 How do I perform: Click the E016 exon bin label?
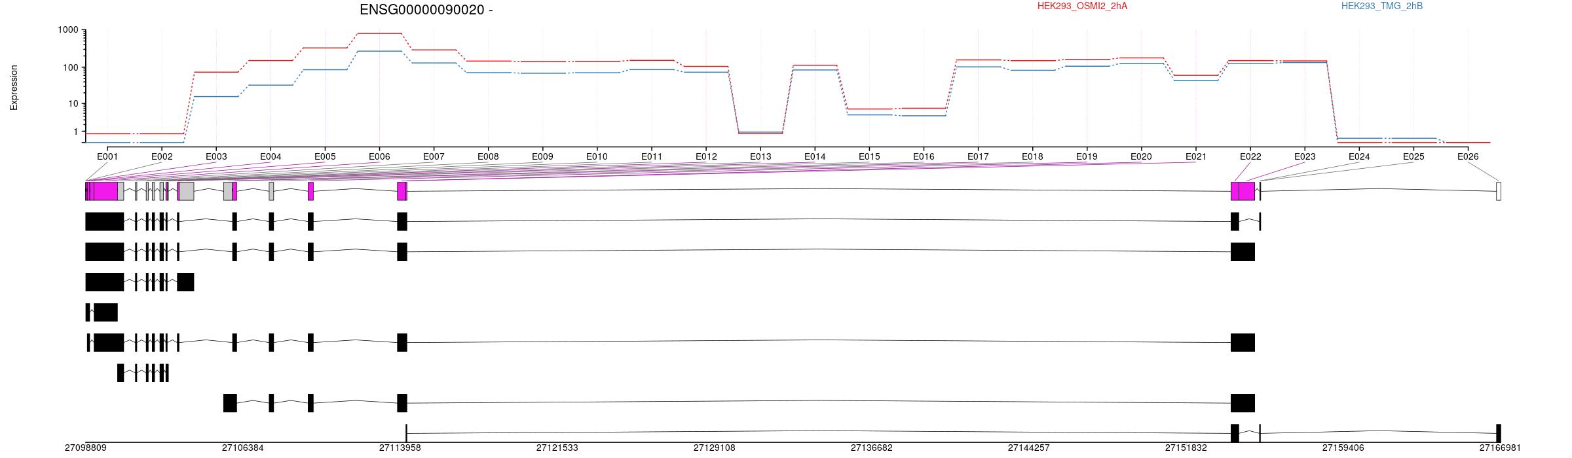click(924, 156)
